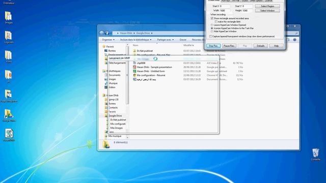
Task: Expand the Google Drive breadcrumb arrow
Action: coord(152,33)
